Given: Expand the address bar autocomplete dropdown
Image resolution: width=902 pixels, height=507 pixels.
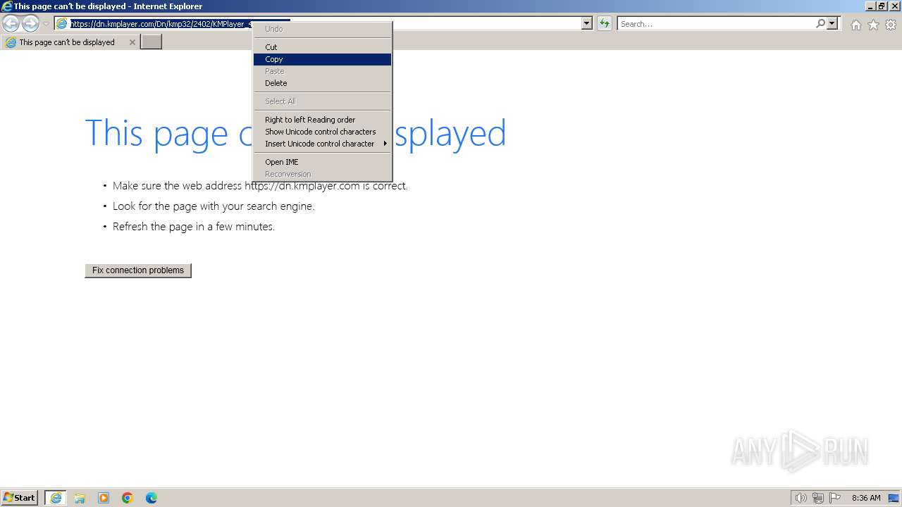Looking at the screenshot, I should 587,23.
